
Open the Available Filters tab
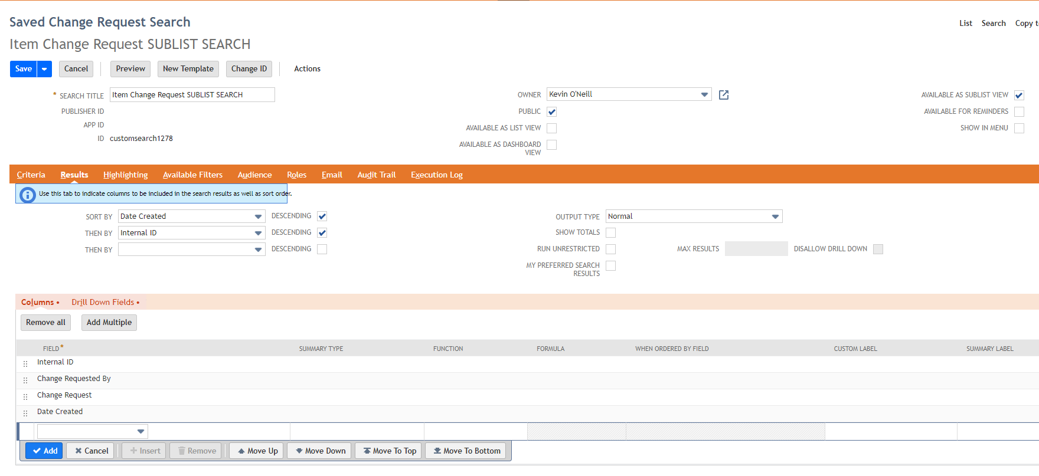point(193,175)
